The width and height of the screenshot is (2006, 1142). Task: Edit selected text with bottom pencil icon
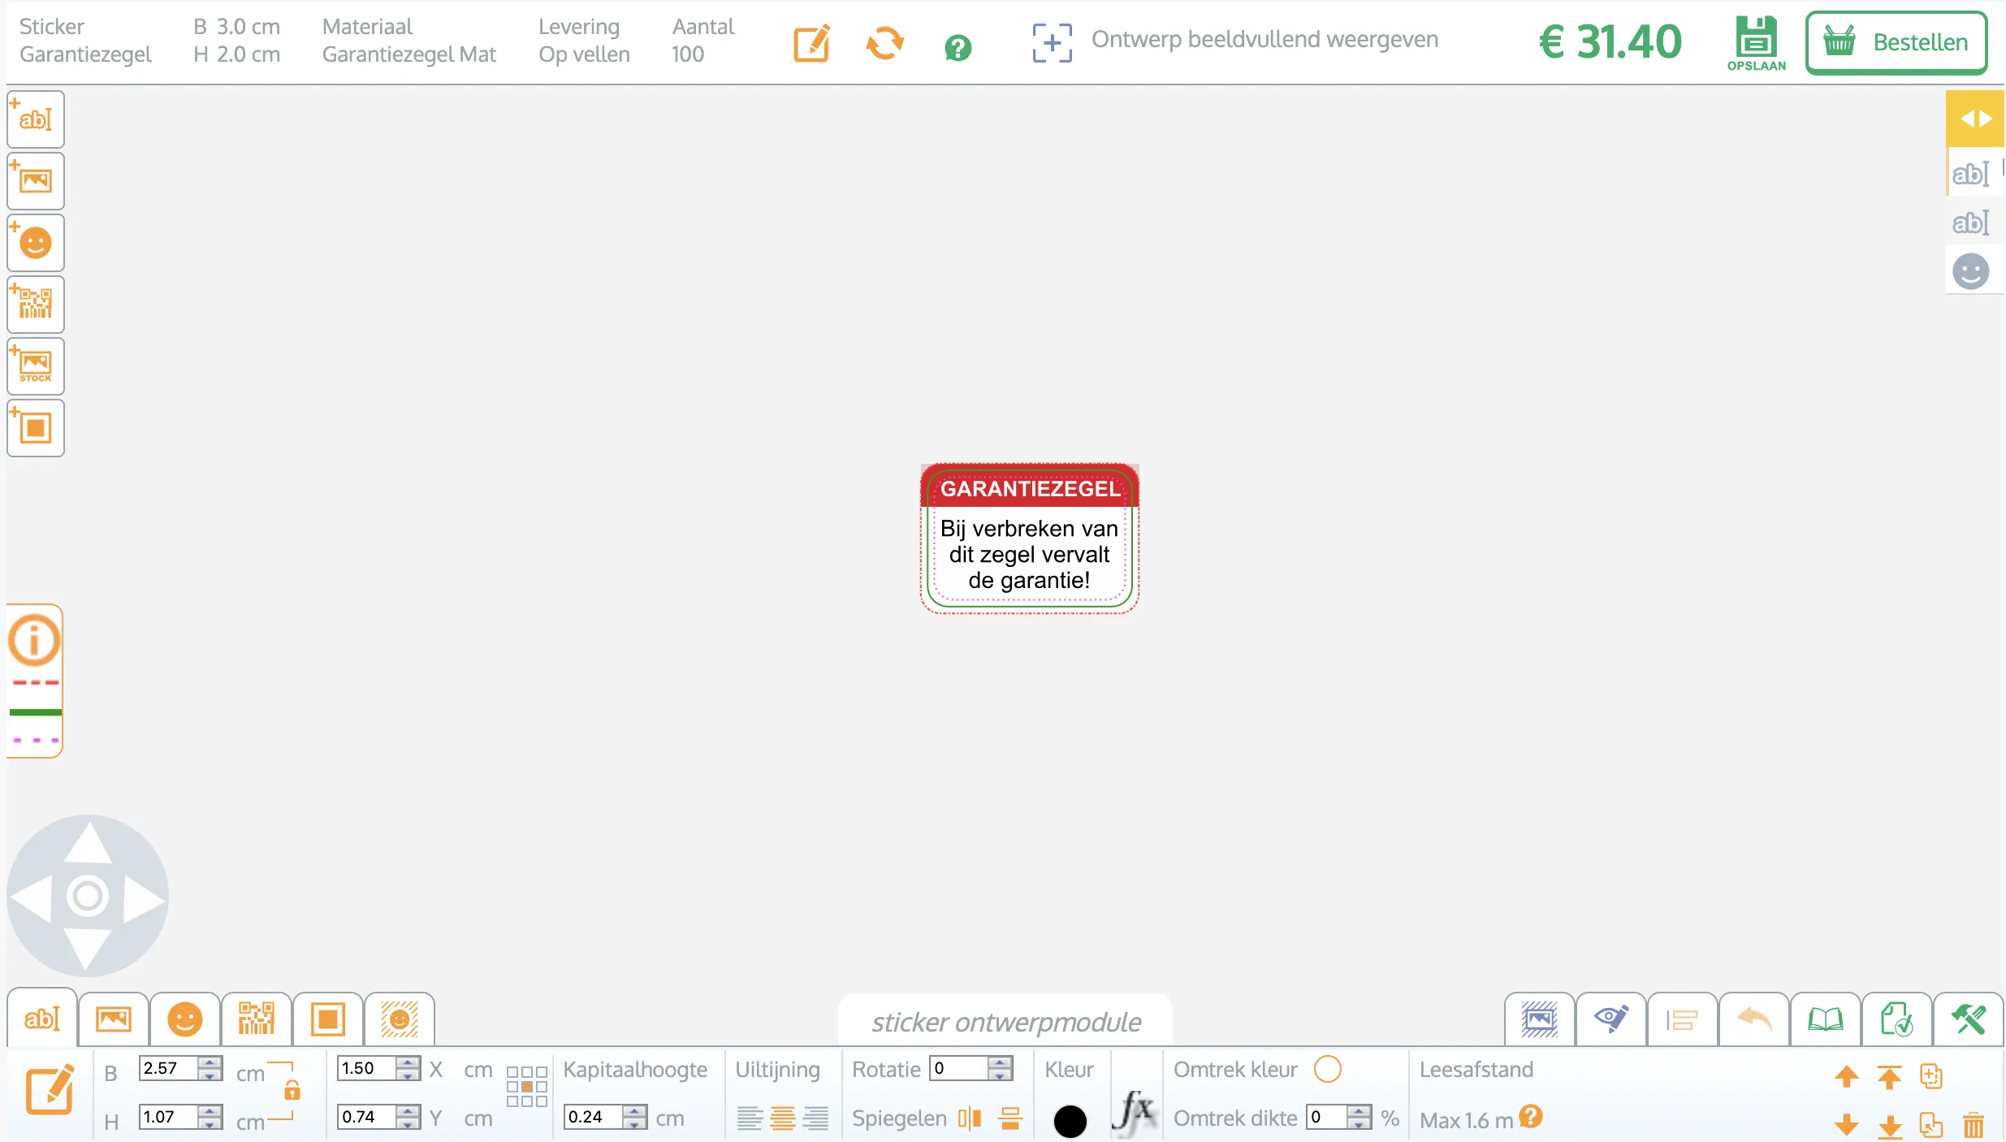(50, 1091)
